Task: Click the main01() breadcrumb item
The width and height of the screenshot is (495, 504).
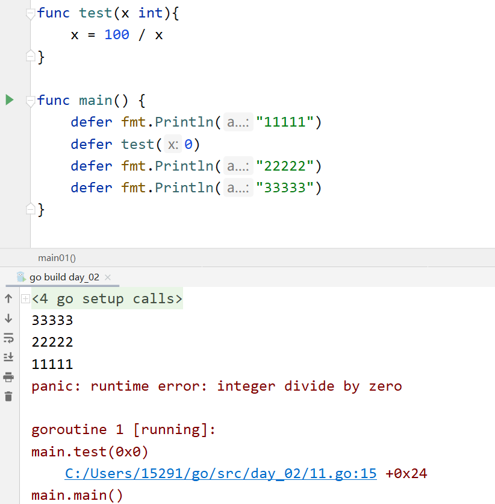Action: tap(57, 258)
